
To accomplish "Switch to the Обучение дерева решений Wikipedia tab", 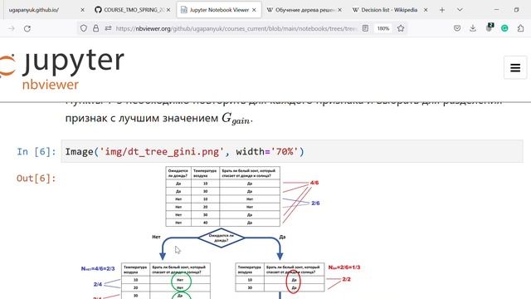I will click(305, 10).
